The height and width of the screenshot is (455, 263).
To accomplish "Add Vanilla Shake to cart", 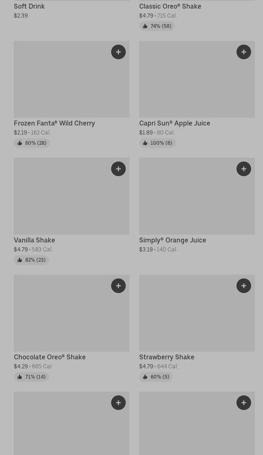I will coord(118,169).
